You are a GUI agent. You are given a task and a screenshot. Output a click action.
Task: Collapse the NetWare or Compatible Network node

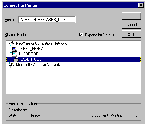[10, 42]
